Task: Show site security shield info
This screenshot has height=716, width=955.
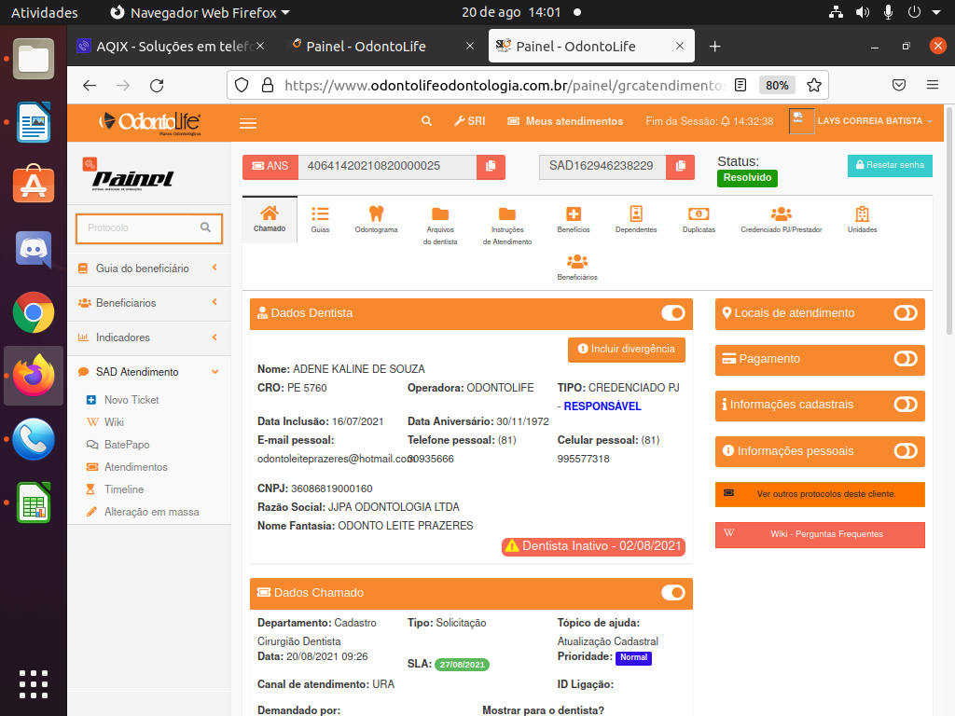Action: click(x=242, y=85)
